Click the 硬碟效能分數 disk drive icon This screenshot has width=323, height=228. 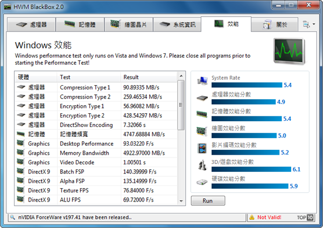click(202, 182)
